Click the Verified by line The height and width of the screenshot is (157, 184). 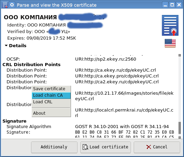(x=39, y=32)
